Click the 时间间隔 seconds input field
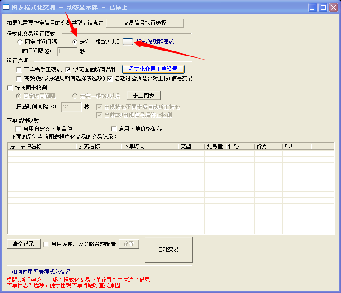Screen dimensions: 341x293 point(67,51)
